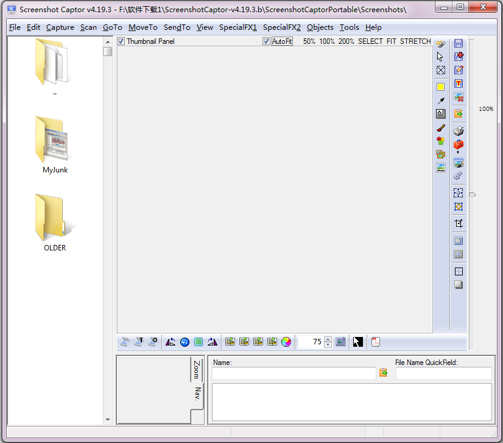Open the rainbow color wheel adjuster
The width and height of the screenshot is (503, 443).
click(x=286, y=342)
